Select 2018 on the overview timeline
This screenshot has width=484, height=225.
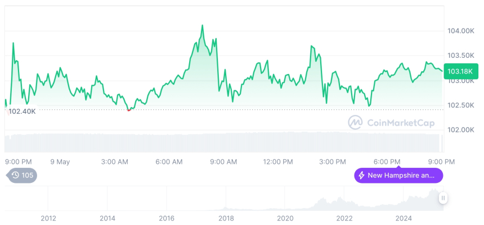tap(226, 218)
